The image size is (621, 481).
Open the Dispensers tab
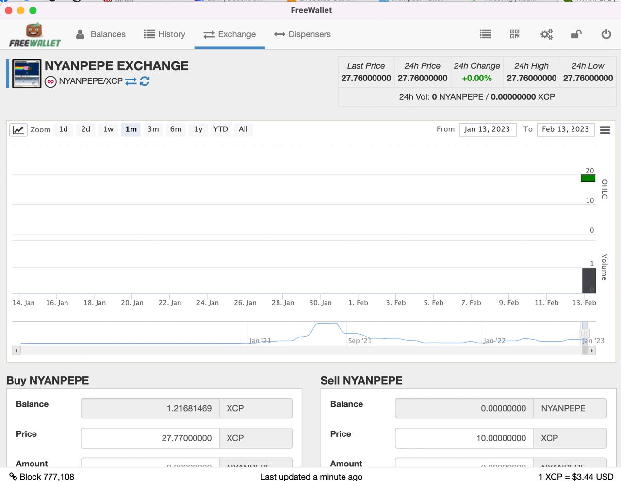(302, 34)
